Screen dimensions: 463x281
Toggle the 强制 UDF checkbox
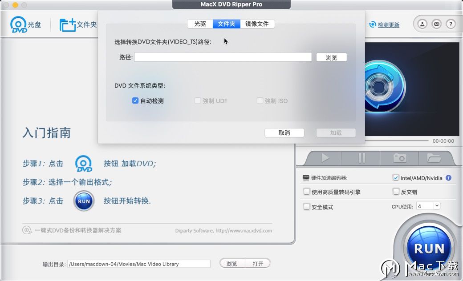(x=198, y=101)
